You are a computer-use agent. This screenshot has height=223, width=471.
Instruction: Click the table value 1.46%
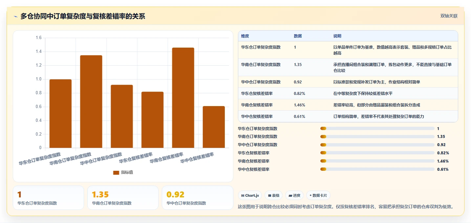(299, 105)
